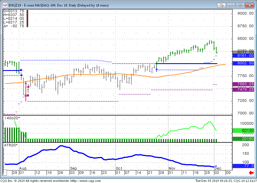Close the ENQZ19 chart window
The image size is (257, 183).
[x=250, y=5]
